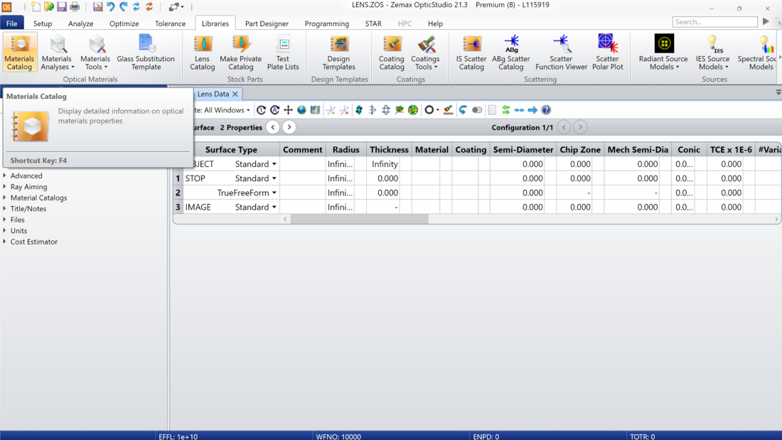Image resolution: width=782 pixels, height=440 pixels.
Task: Open the Lens Catalog
Action: point(202,53)
